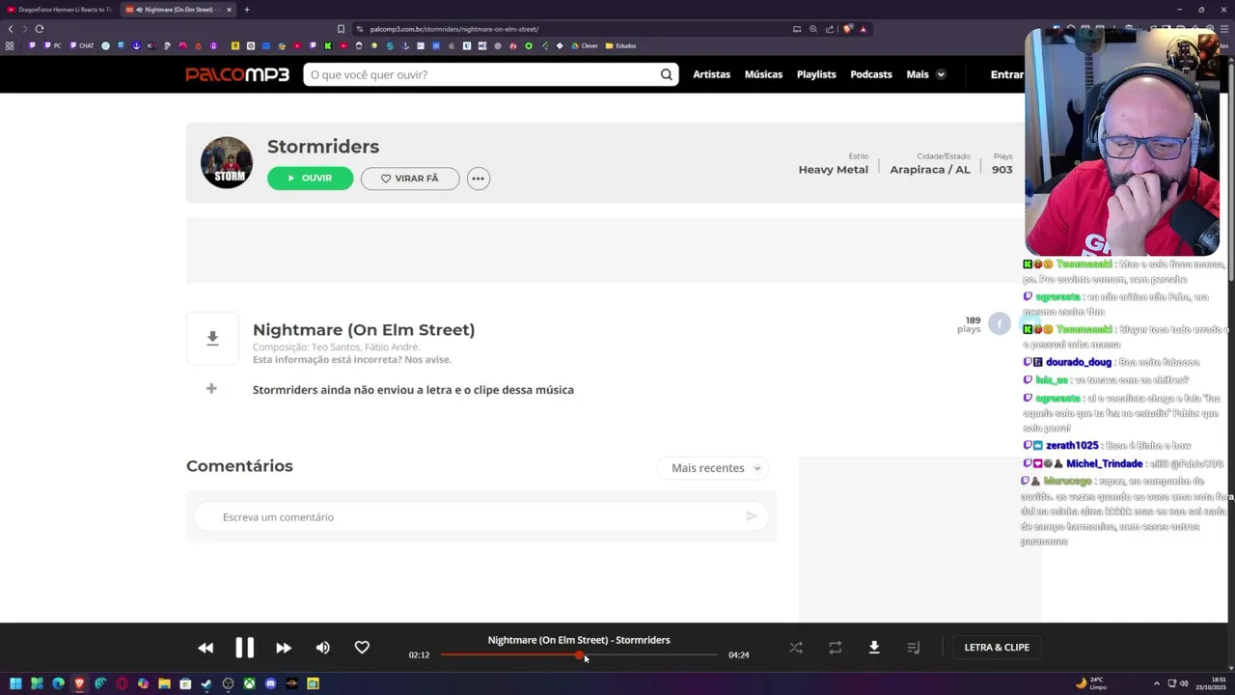Click the palcomp3.com.br address bar URL
This screenshot has height=695, width=1235.
(x=453, y=29)
